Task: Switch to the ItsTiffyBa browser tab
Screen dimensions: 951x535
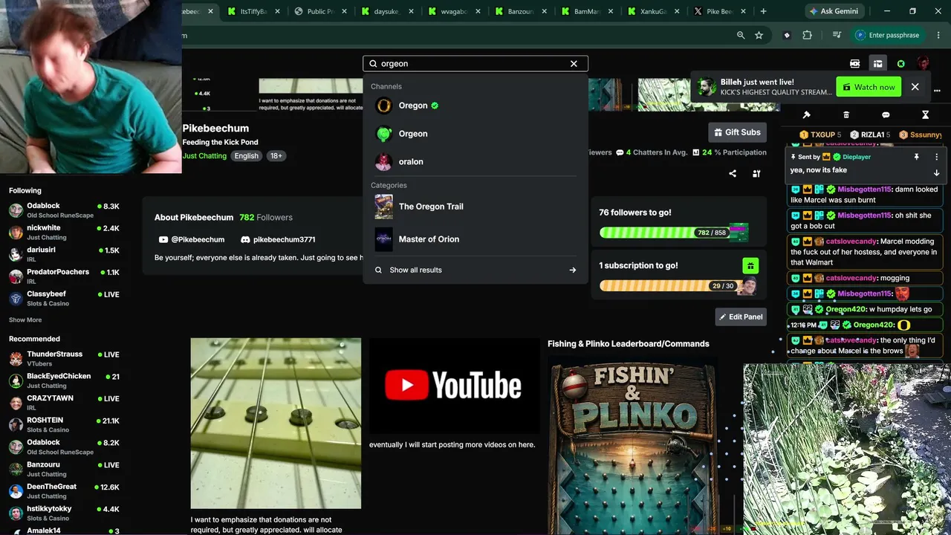Action: (x=254, y=11)
